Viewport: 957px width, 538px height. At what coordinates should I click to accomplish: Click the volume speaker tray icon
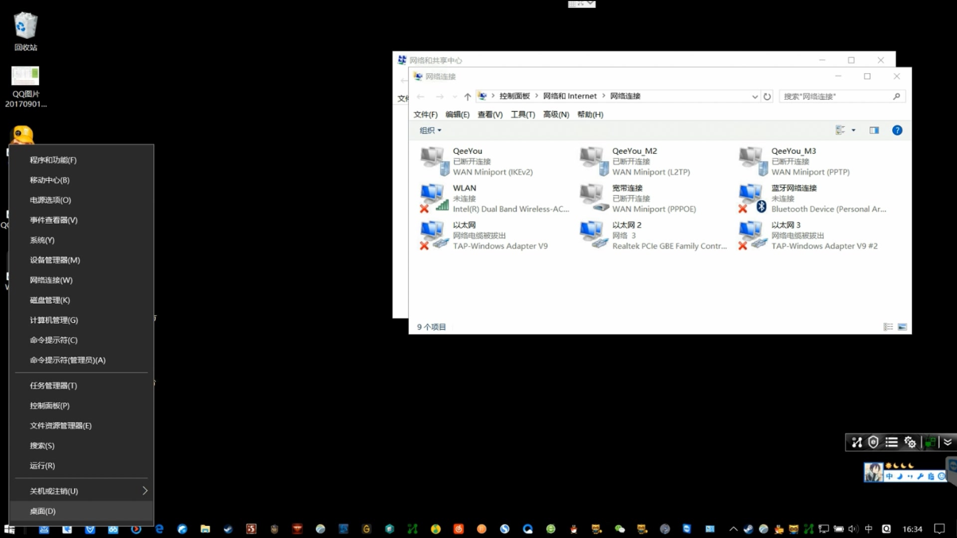(853, 529)
